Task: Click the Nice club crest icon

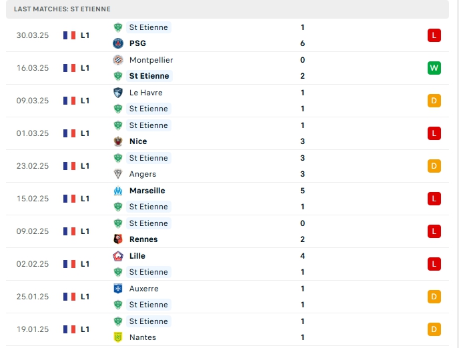Action: [118, 141]
